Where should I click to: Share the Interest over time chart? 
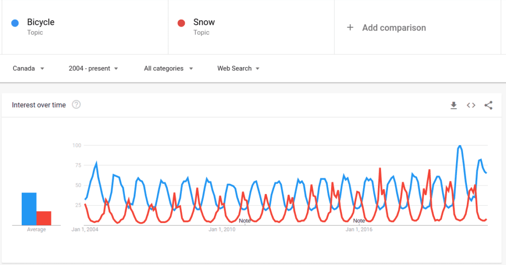click(x=488, y=105)
